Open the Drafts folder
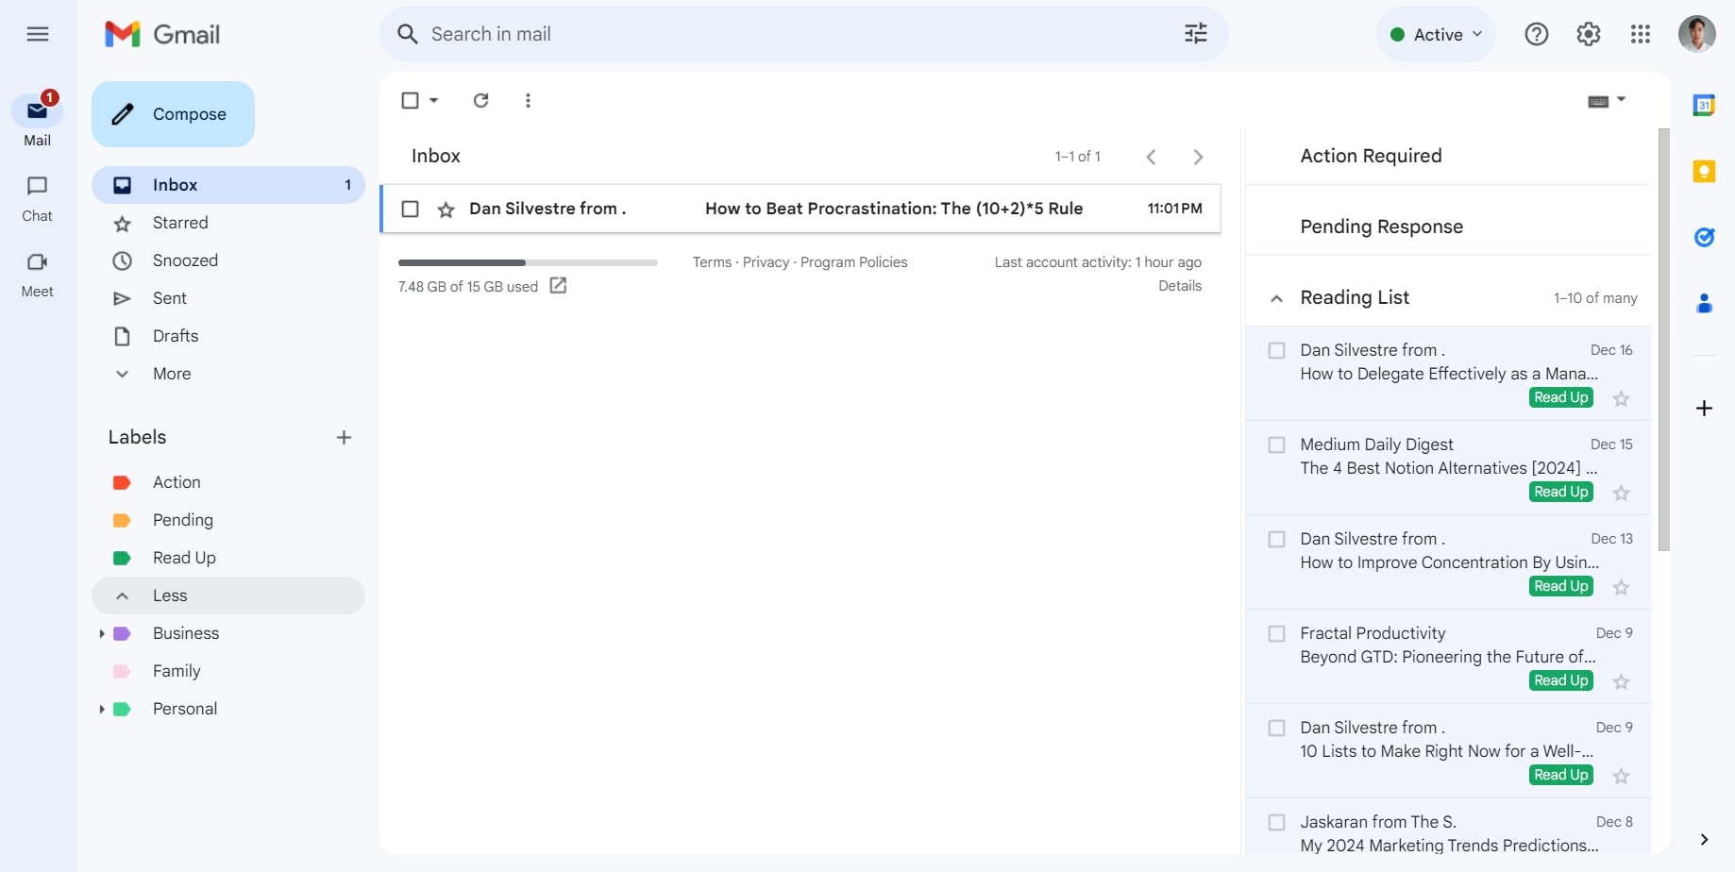 click(176, 336)
